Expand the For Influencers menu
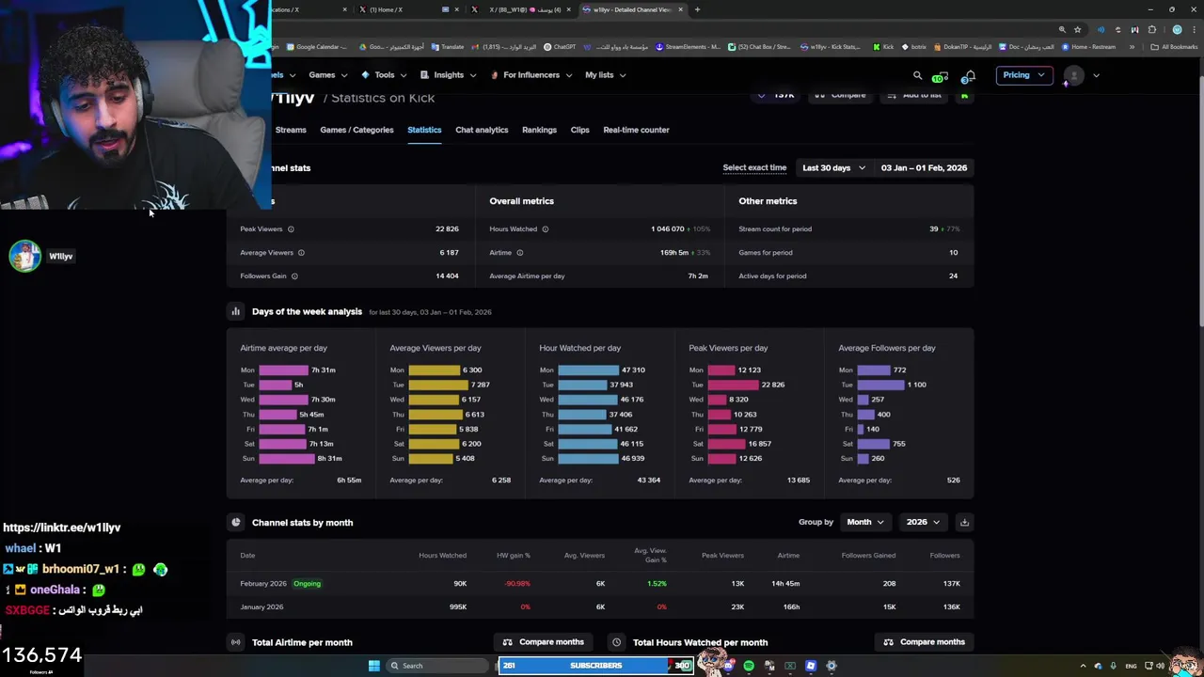This screenshot has width=1204, height=677. (x=531, y=75)
